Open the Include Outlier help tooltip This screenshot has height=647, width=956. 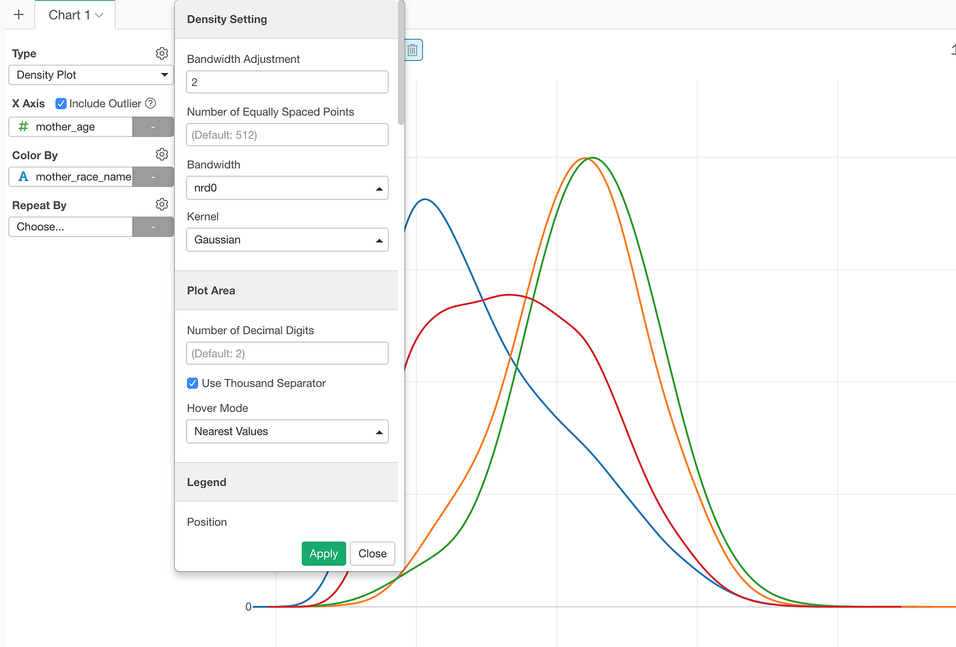(x=150, y=103)
